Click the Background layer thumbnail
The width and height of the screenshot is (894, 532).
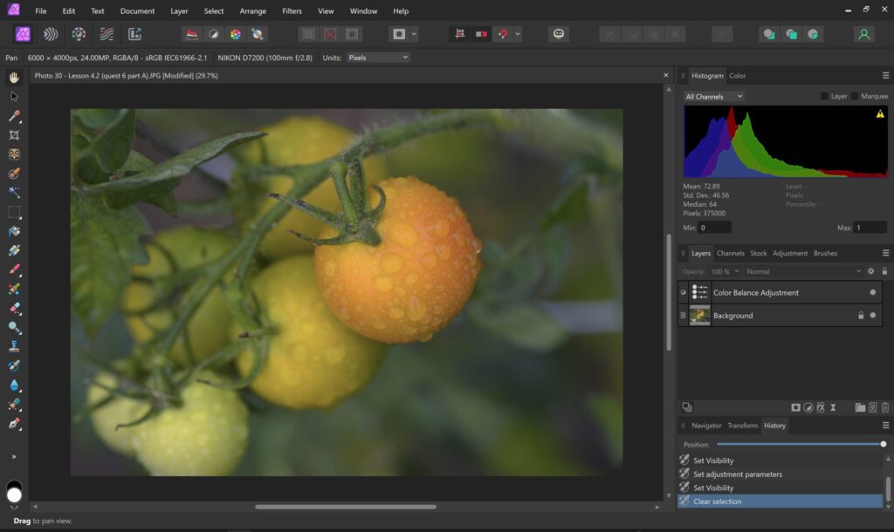(699, 316)
